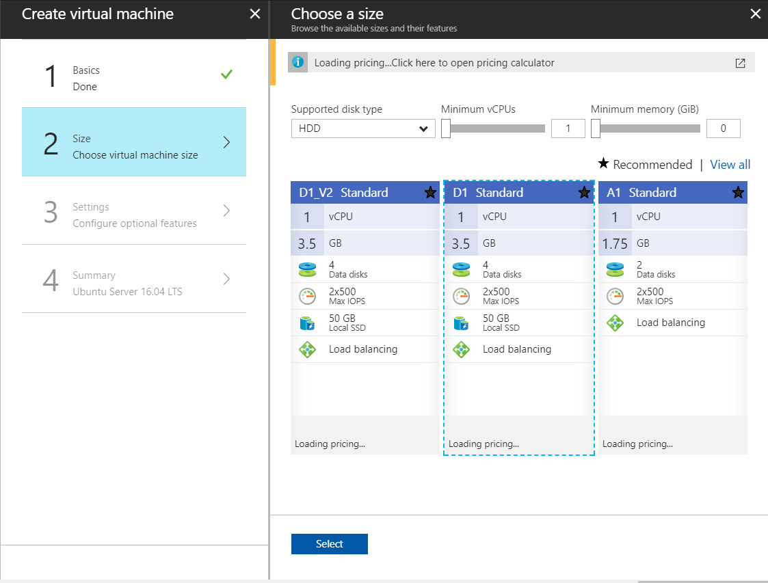Click Max IOPS gauge icon in D1 card

point(461,296)
